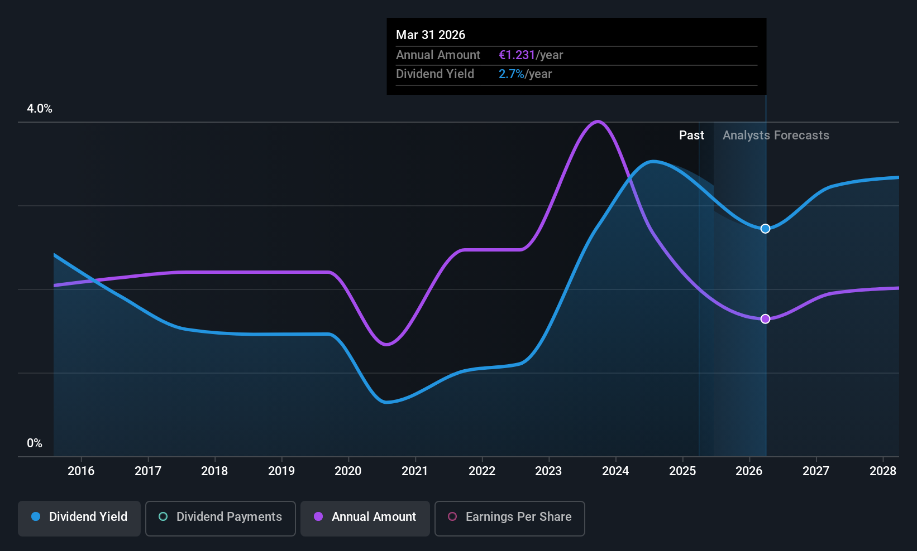
Task: Click the hollow Earnings Per Share circle
Action: click(x=452, y=516)
